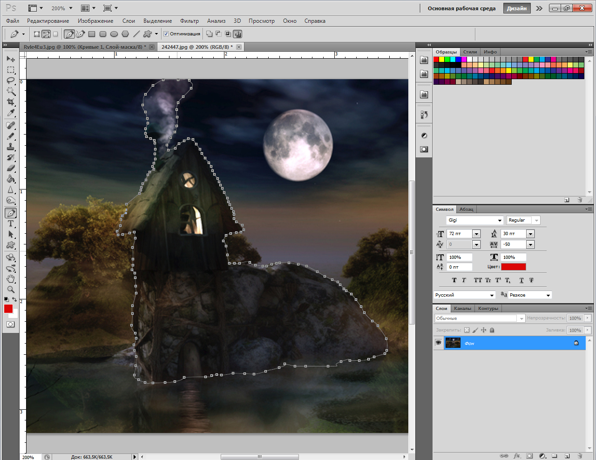Toggle visibility of the Фон layer
The height and width of the screenshot is (460, 596).
click(x=438, y=343)
